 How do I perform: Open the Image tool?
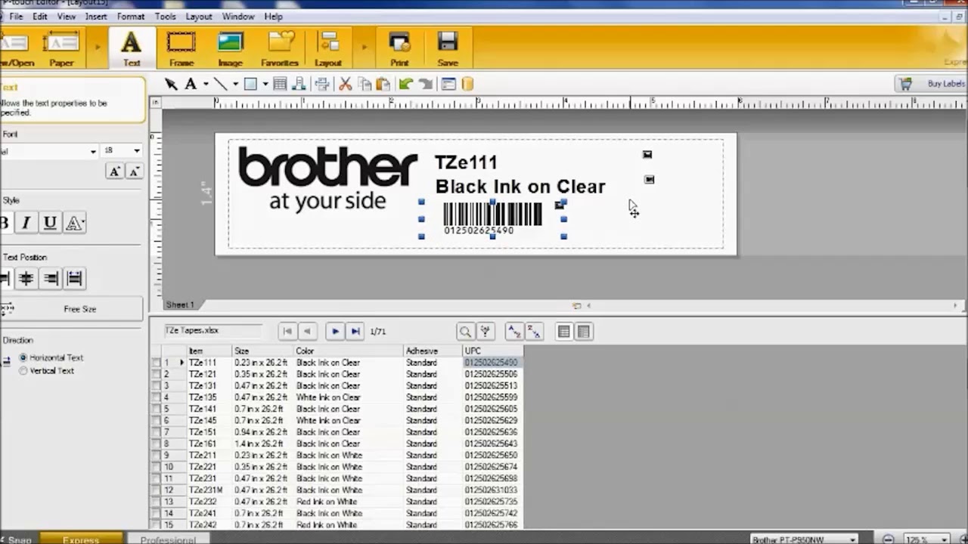[230, 48]
